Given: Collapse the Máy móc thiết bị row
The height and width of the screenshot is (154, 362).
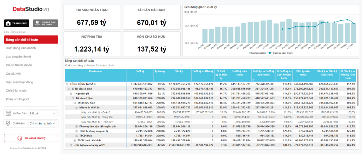Looking at the screenshot, I should pyautogui.click(x=77, y=107).
